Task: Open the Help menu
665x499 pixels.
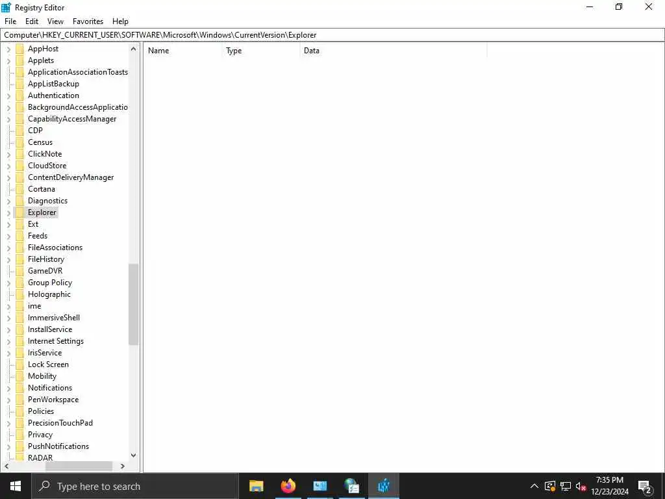Action: 120,21
